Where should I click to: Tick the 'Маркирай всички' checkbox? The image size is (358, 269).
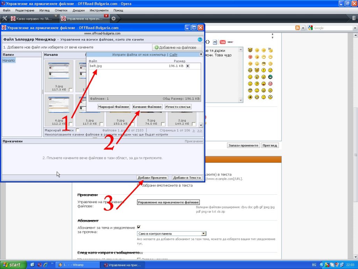click(77, 130)
